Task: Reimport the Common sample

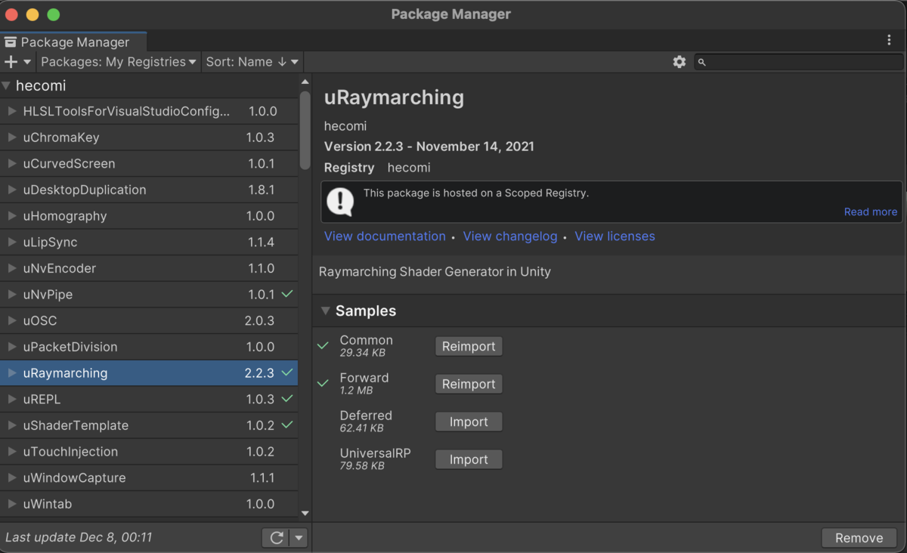Action: point(469,346)
